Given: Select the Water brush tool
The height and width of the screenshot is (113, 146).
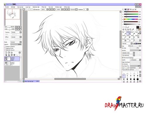Looking at the screenshot, I should (x=137, y=33).
